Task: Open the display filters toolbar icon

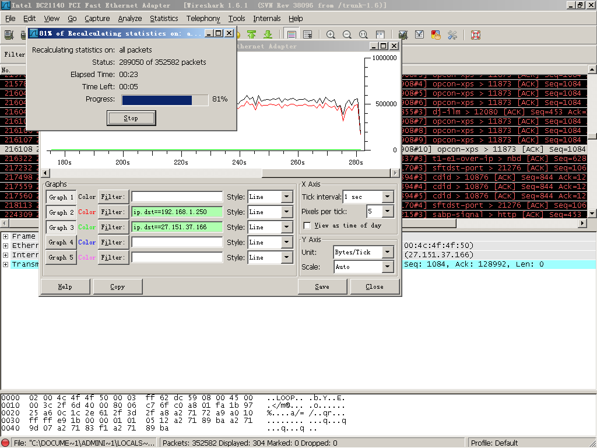Action: coord(419,34)
